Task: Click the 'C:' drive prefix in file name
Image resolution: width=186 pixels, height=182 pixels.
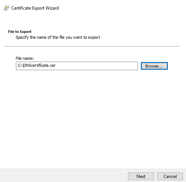Action: tap(20, 65)
